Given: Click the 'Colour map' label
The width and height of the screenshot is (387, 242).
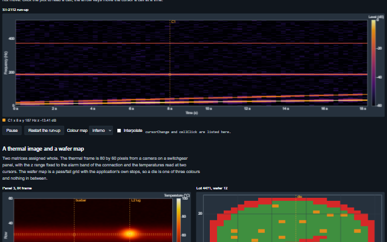Looking at the screenshot, I should (x=77, y=131).
